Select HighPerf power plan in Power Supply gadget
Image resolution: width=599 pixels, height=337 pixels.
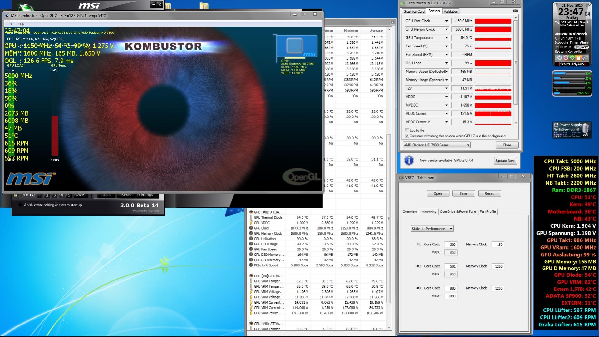tap(558, 136)
